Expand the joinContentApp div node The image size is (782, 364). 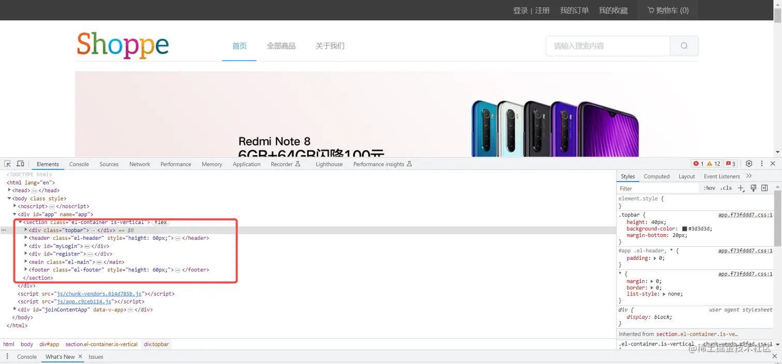(x=15, y=309)
